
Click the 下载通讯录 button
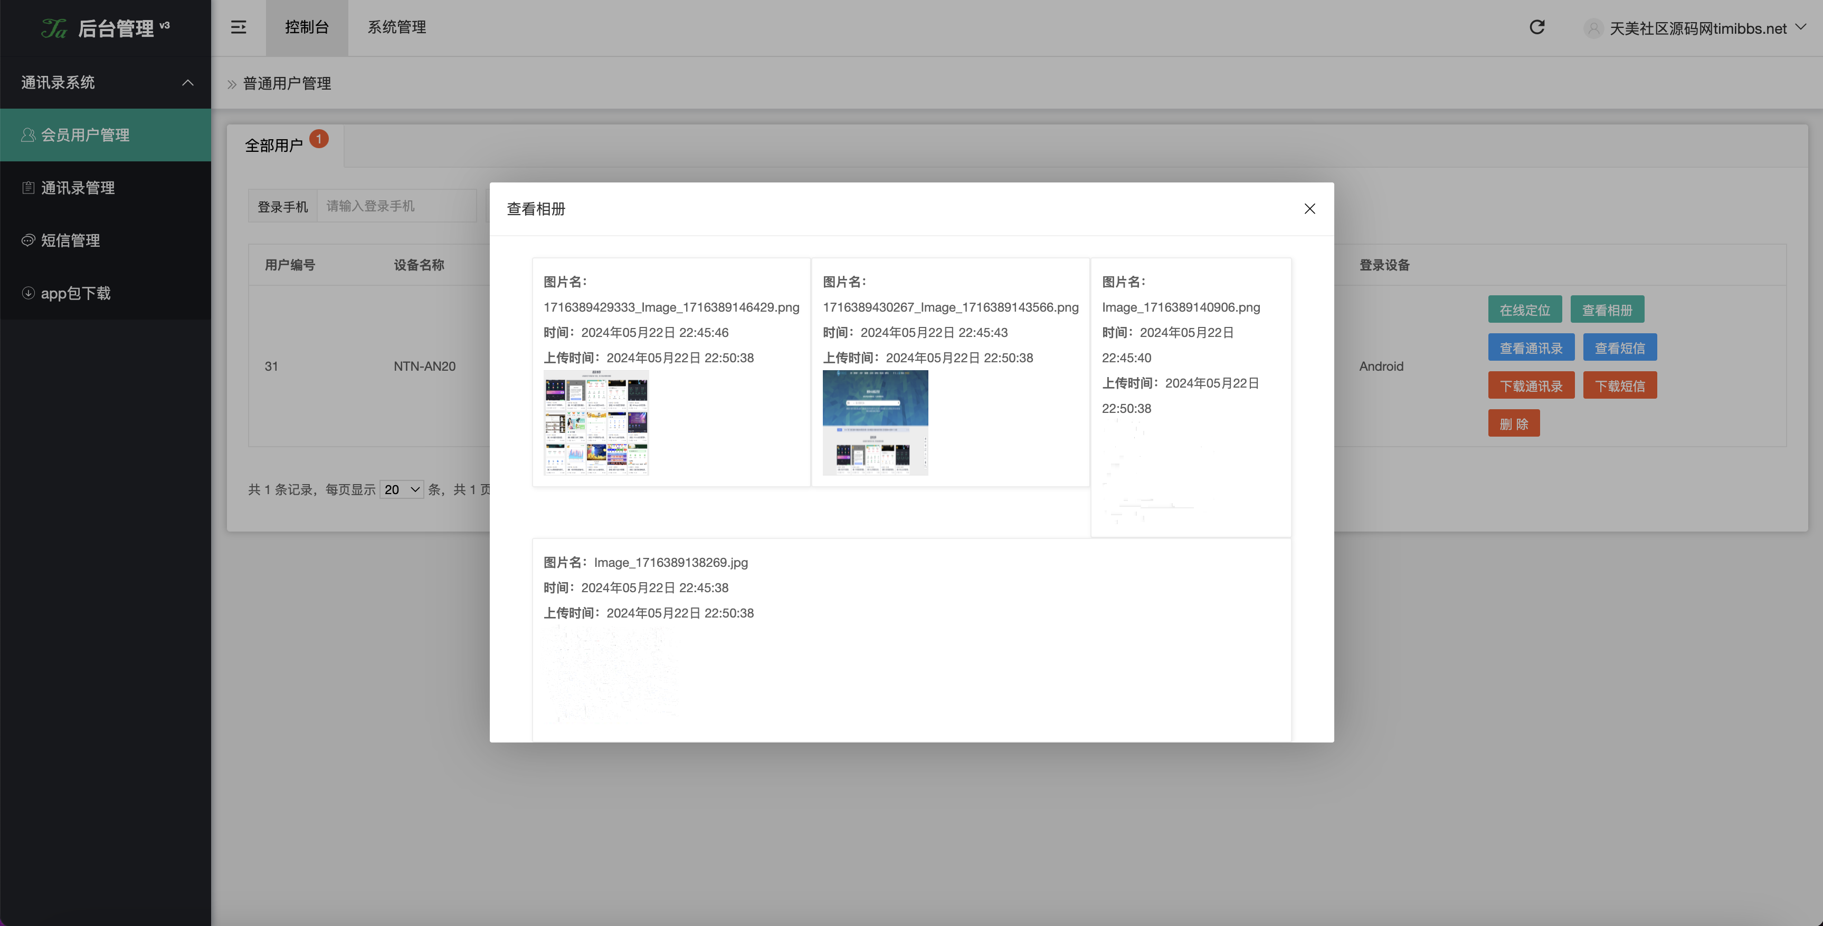click(x=1532, y=384)
